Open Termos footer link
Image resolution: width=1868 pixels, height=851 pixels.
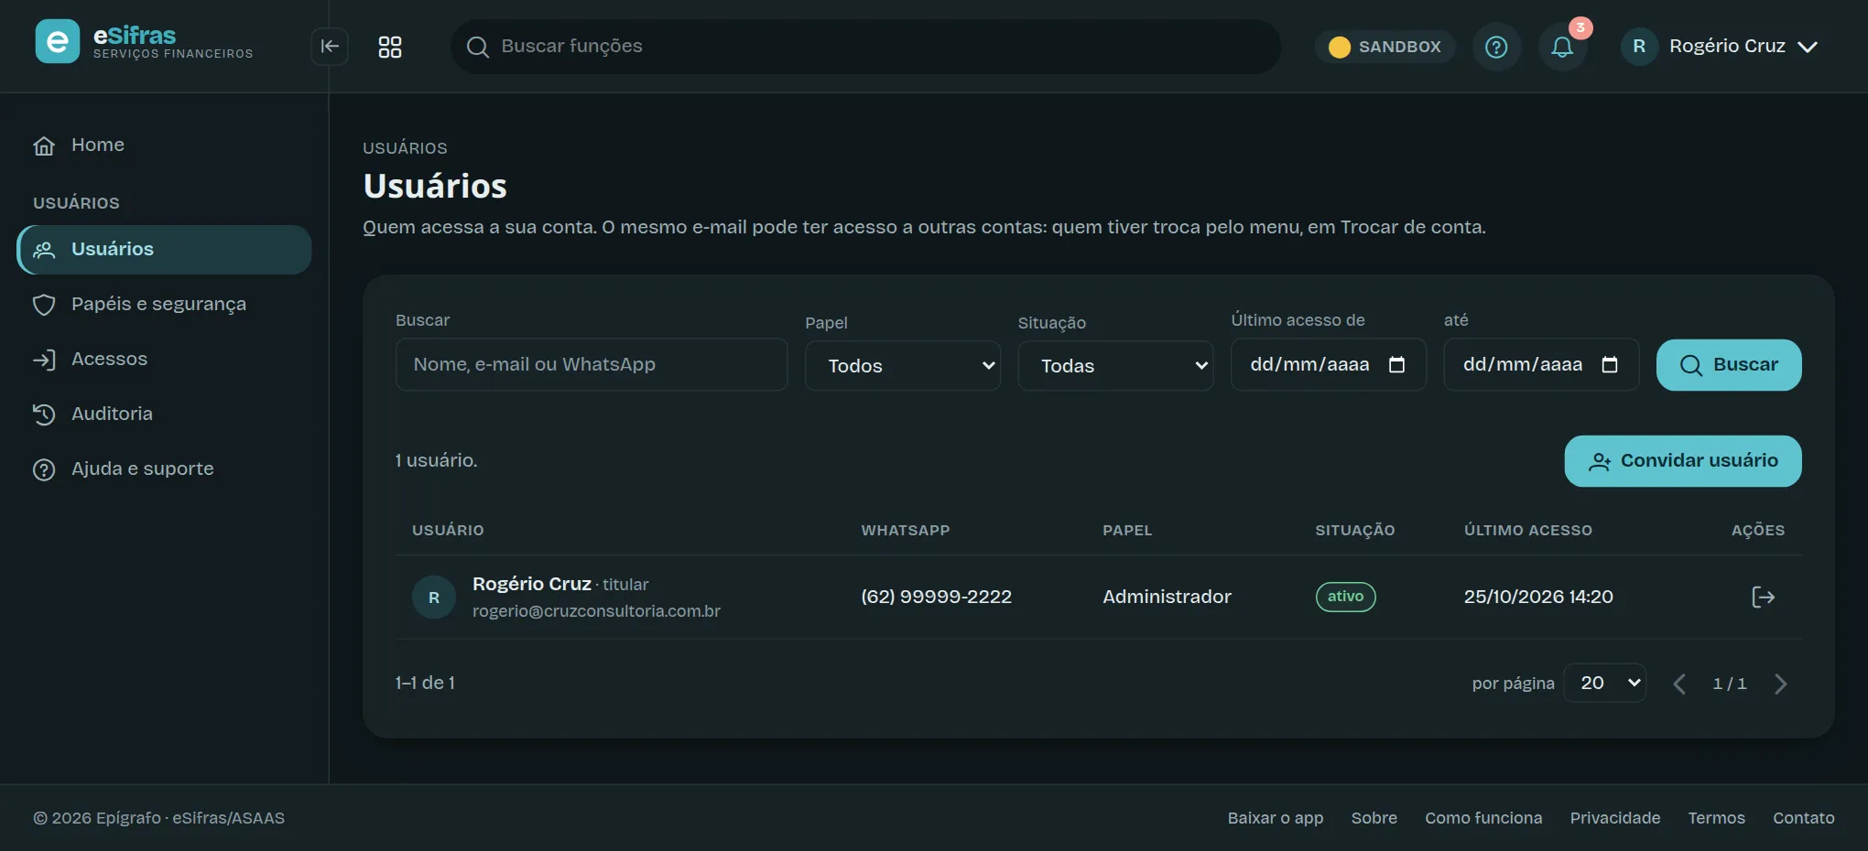pyautogui.click(x=1717, y=818)
